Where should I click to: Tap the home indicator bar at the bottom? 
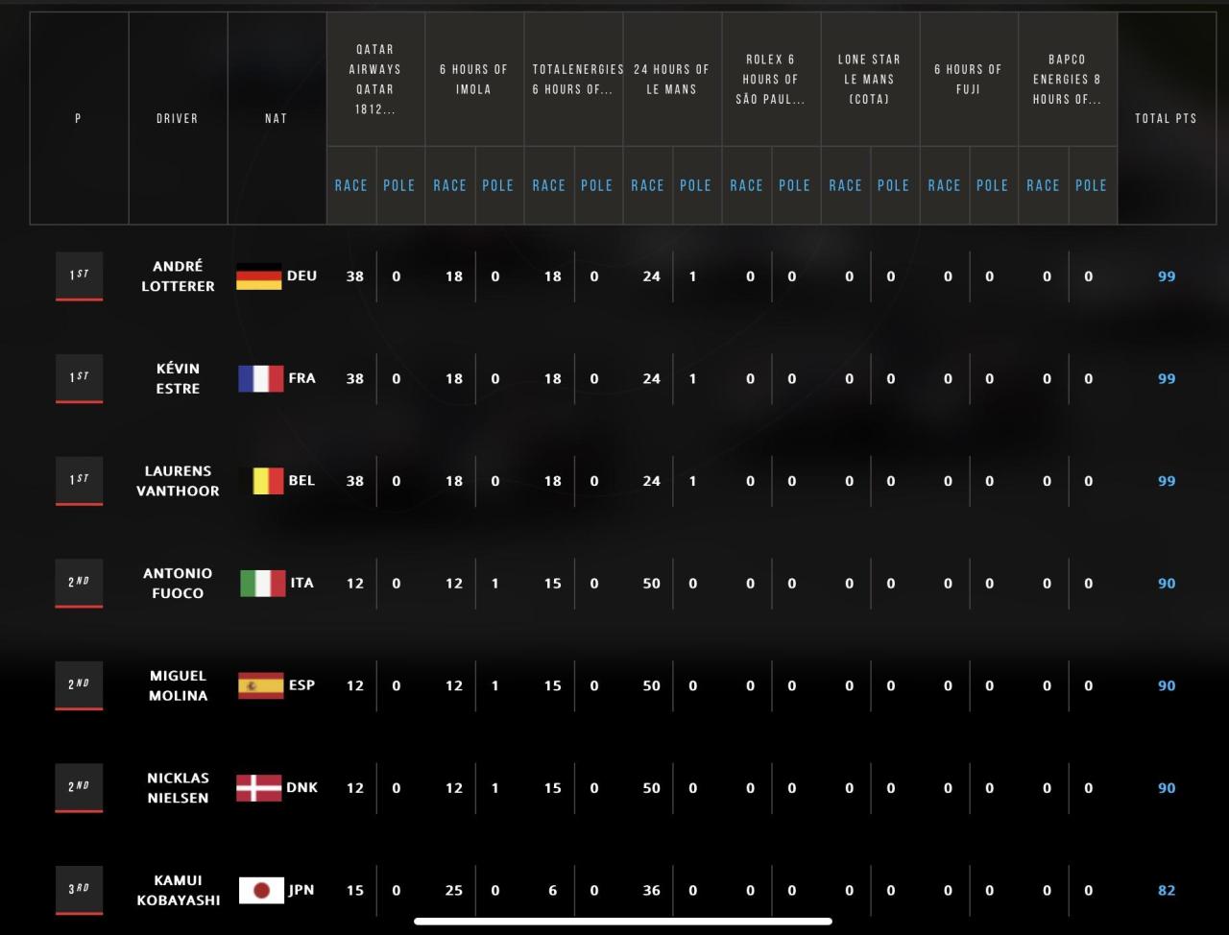(x=623, y=922)
